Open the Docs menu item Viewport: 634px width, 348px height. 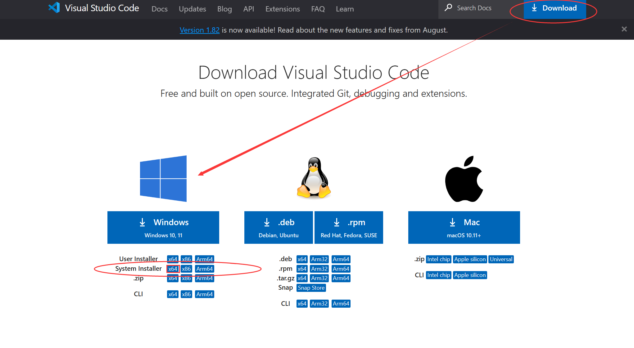coord(159,9)
